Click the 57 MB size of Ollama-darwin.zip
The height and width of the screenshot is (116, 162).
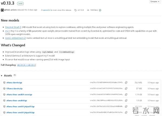point(139,89)
